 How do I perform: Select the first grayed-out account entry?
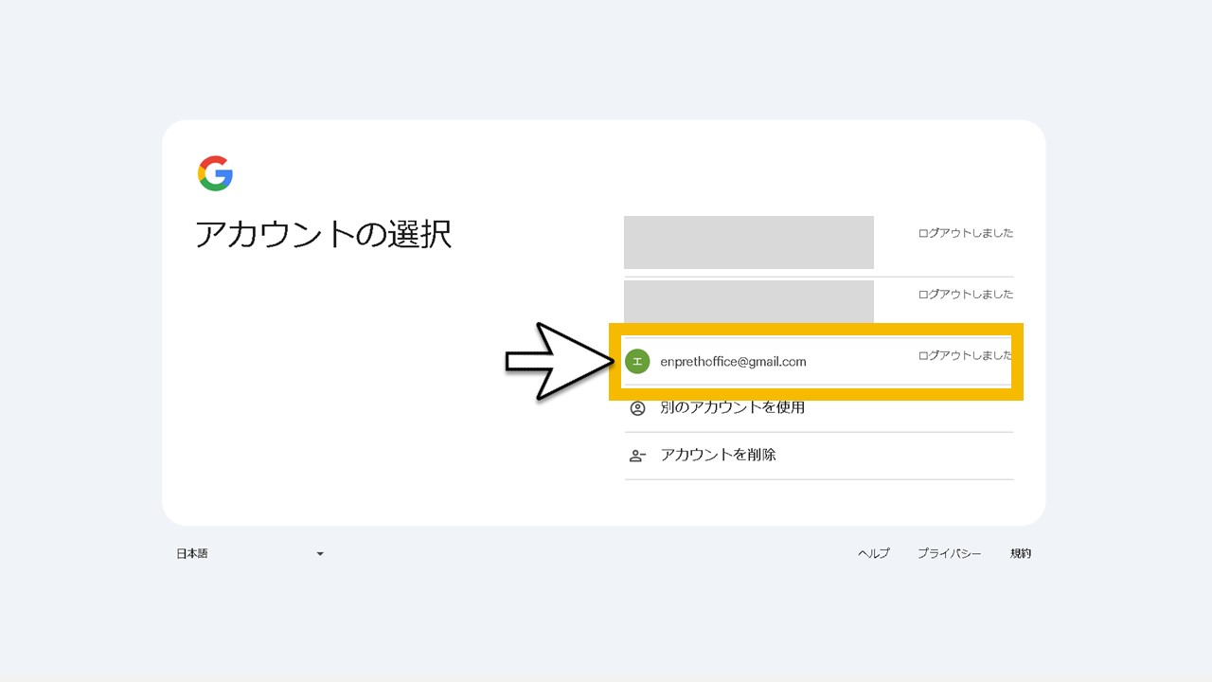click(x=748, y=242)
